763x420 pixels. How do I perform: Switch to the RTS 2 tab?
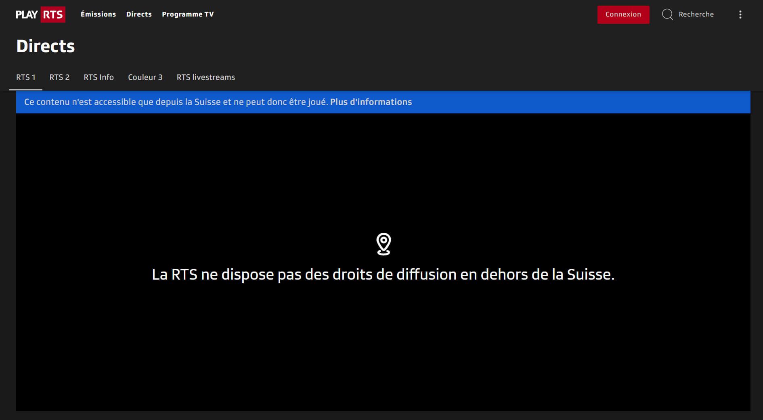pyautogui.click(x=59, y=77)
